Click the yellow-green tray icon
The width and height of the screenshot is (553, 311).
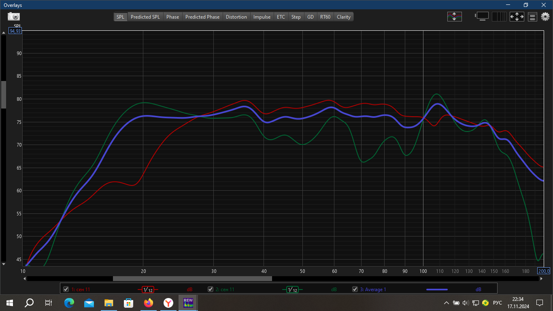click(x=485, y=302)
